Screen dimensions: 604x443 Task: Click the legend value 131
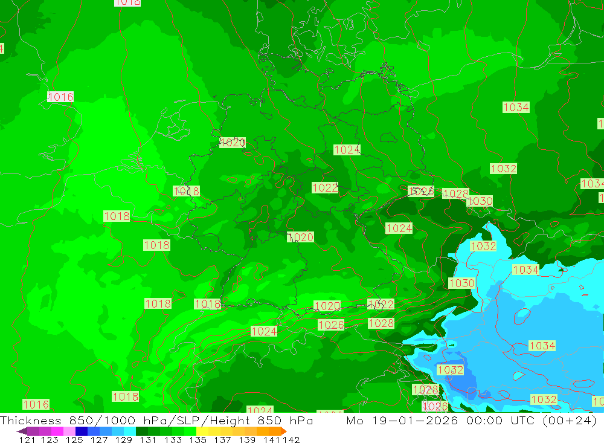coord(147,439)
